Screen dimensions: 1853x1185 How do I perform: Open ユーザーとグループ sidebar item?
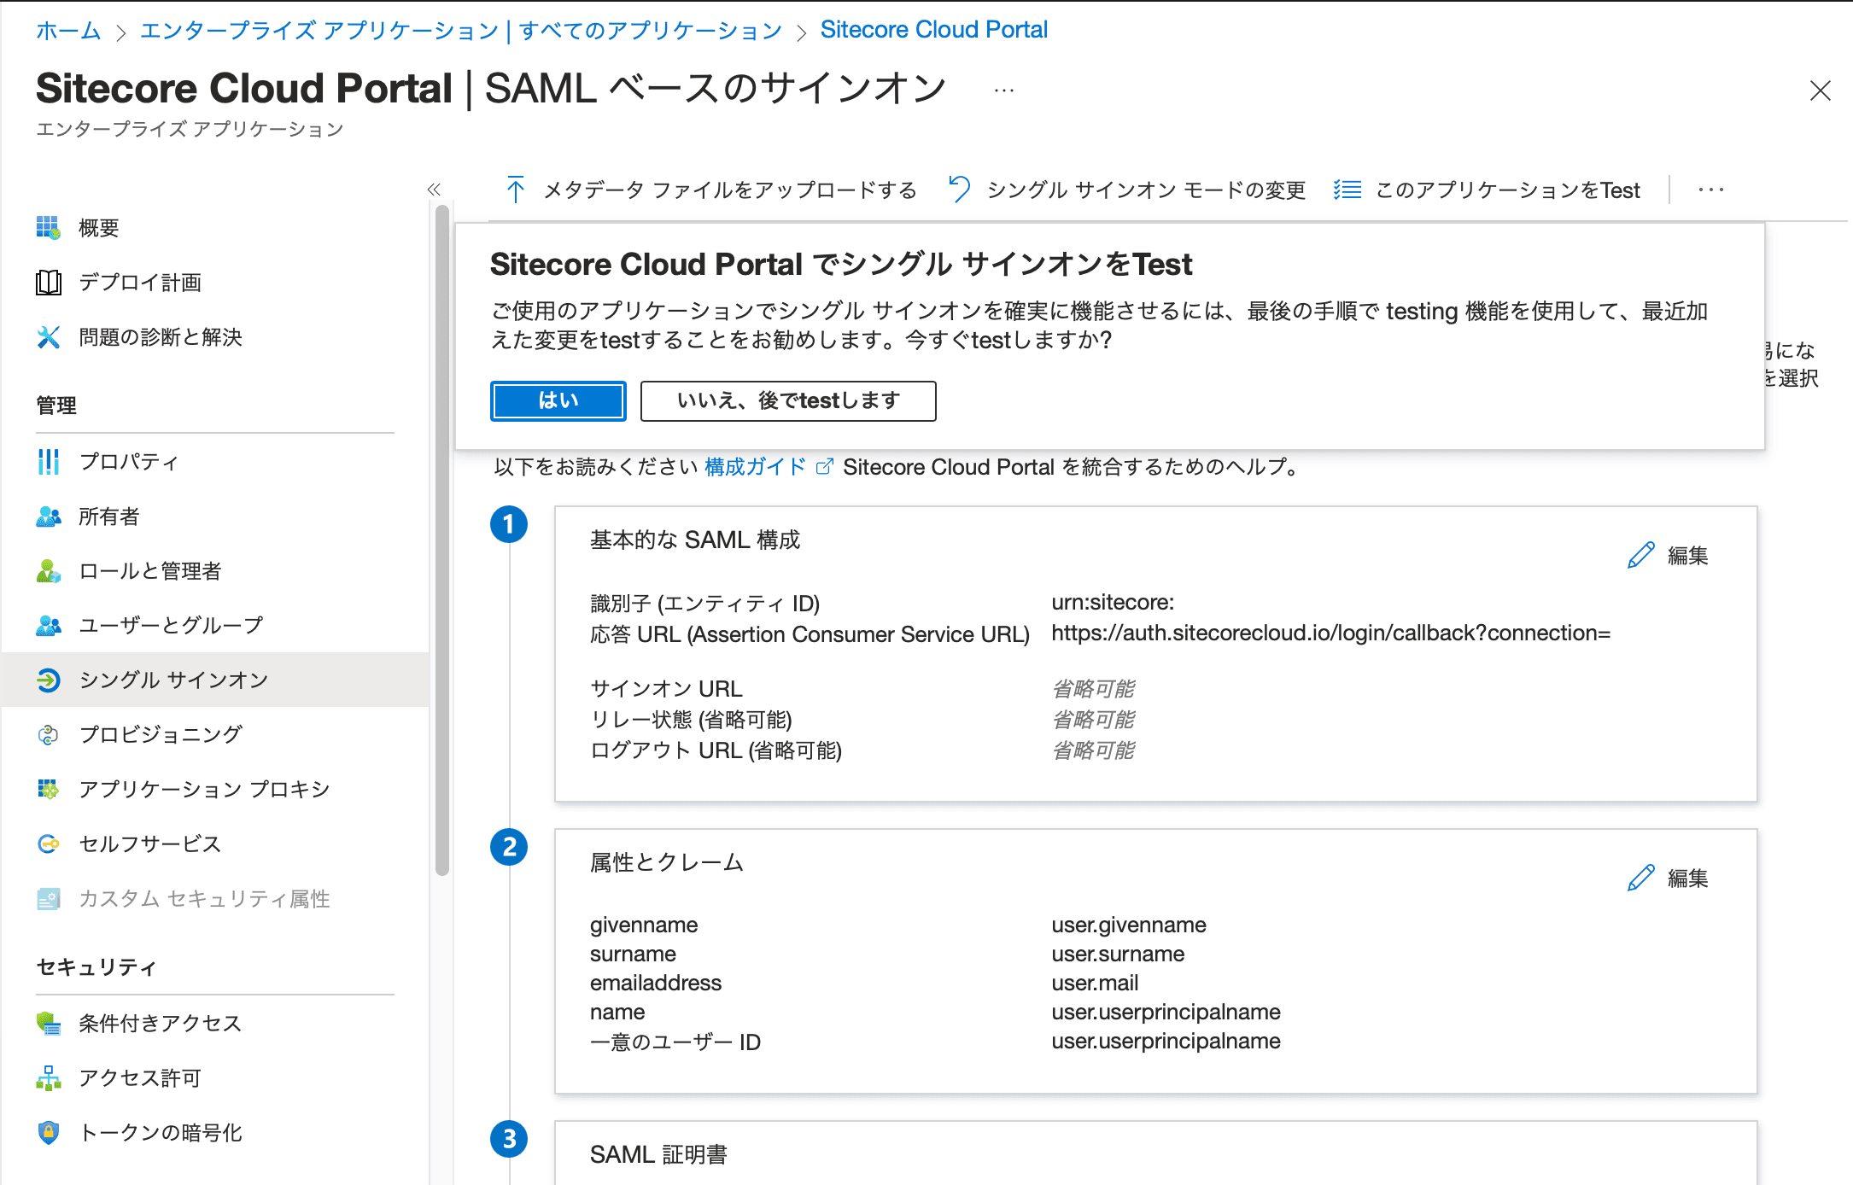tap(171, 626)
